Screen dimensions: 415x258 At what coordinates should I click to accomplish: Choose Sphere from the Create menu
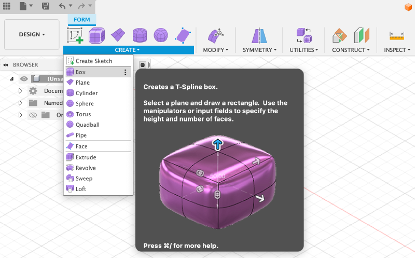click(x=98, y=104)
